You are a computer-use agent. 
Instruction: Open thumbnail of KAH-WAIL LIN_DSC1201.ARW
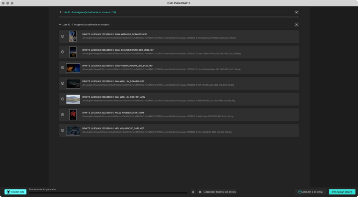pos(73,99)
